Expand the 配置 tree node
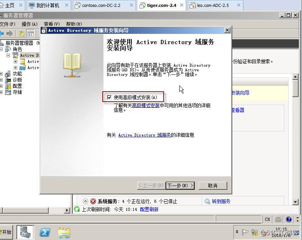302x240 pixels. (x=1, y=86)
